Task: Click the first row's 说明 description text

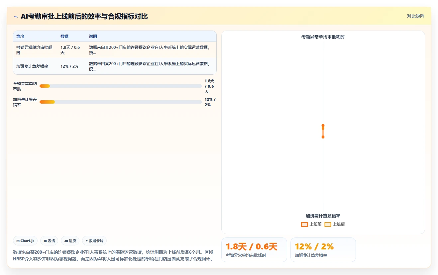Action: coord(150,50)
